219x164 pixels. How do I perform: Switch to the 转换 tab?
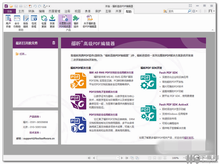31,11
